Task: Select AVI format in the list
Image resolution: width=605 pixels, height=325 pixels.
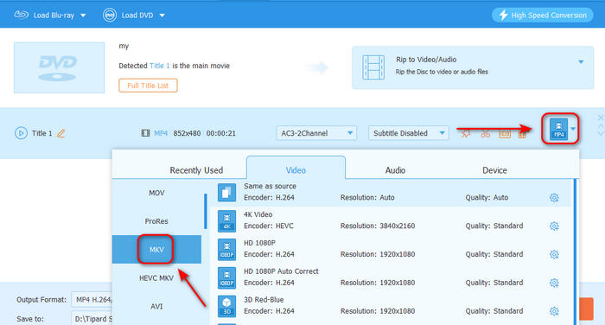Action: (x=156, y=307)
